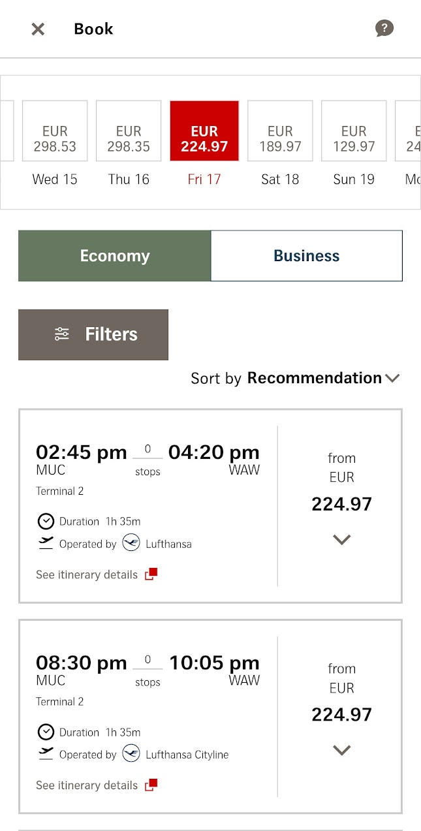Screen dimensions: 421x831
Task: Expand fare details for the 02:45 pm flight
Action: coord(341,539)
